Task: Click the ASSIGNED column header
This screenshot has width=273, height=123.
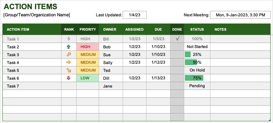Action: 135,29
